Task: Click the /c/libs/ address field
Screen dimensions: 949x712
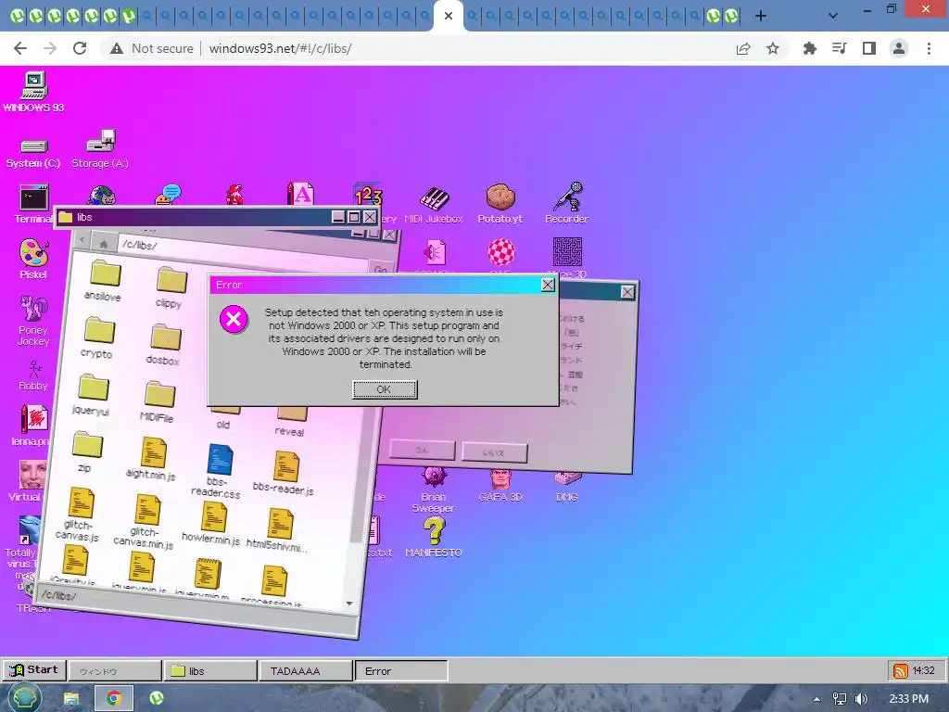Action: coord(242,253)
